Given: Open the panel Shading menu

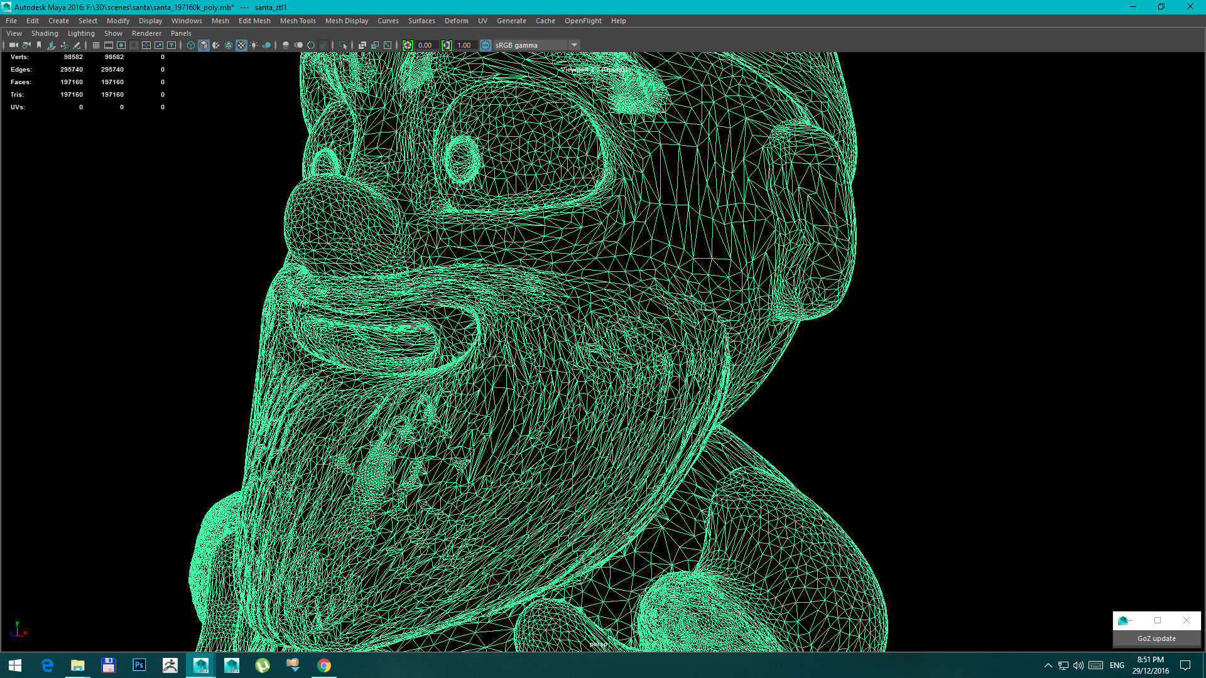Looking at the screenshot, I should coord(45,33).
